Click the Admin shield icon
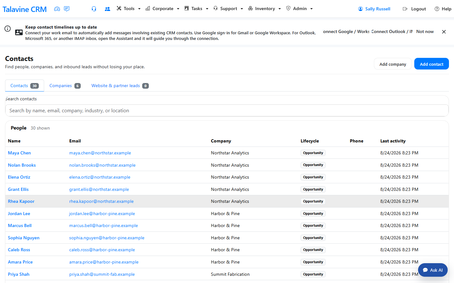This screenshot has width=454, height=283. (x=288, y=8)
